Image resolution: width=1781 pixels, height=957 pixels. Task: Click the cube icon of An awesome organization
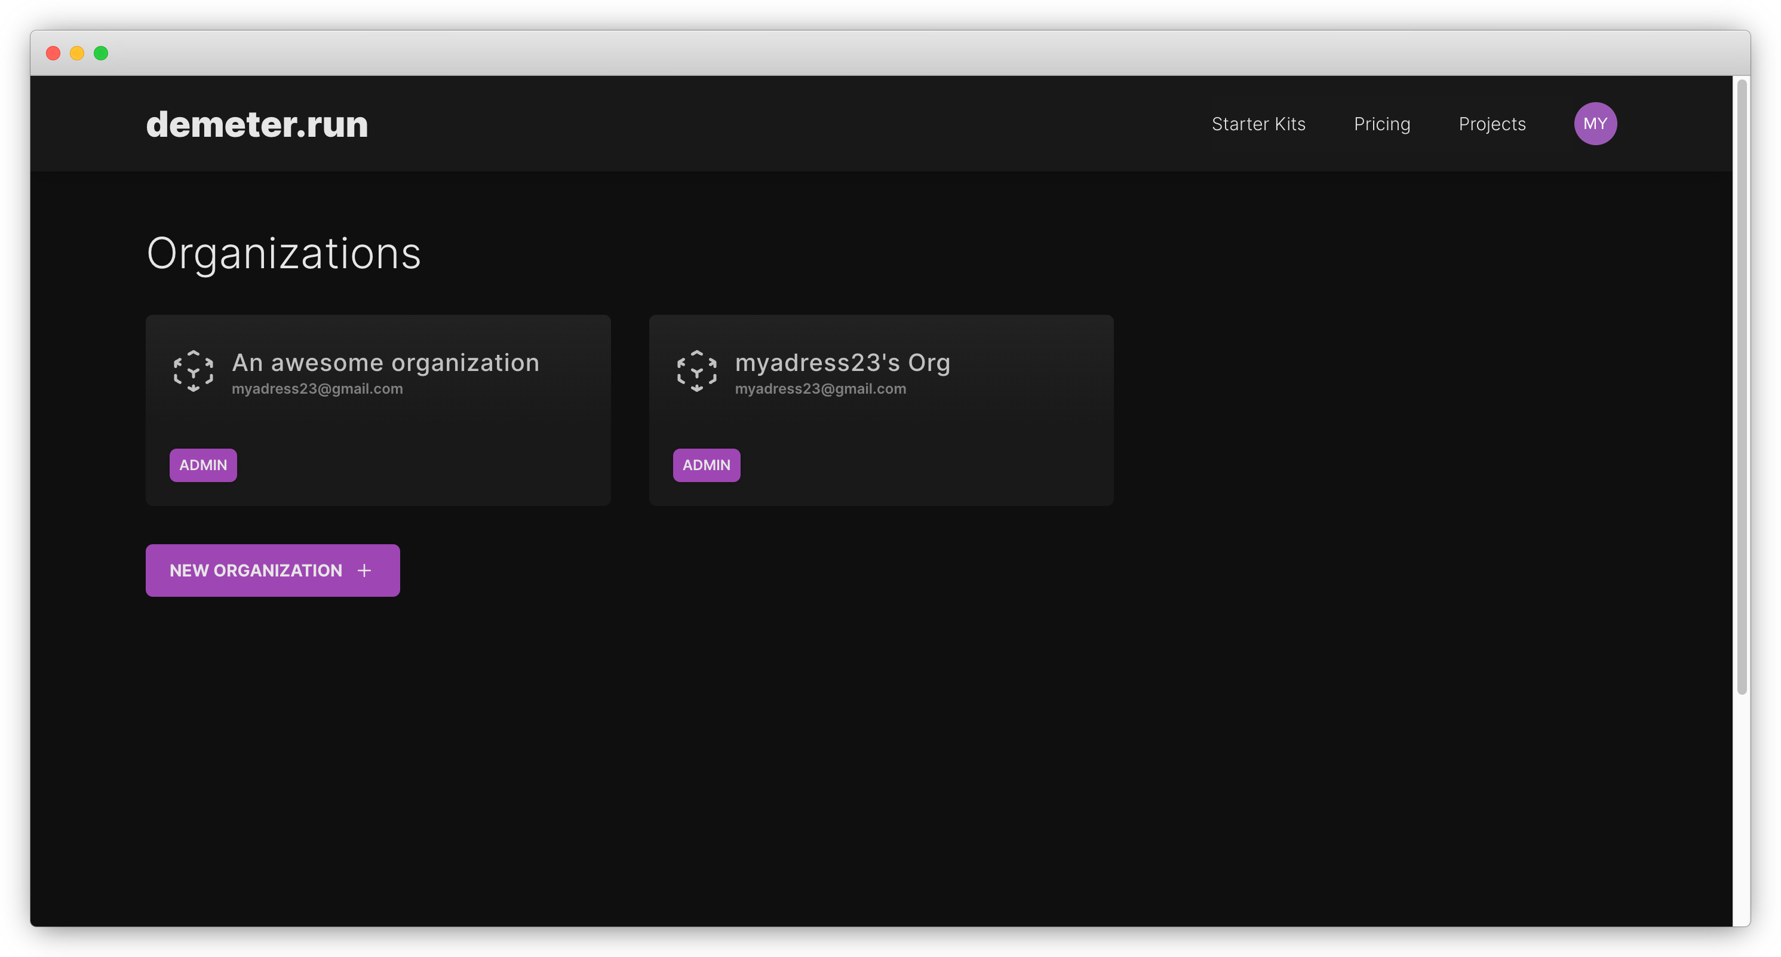tap(194, 372)
